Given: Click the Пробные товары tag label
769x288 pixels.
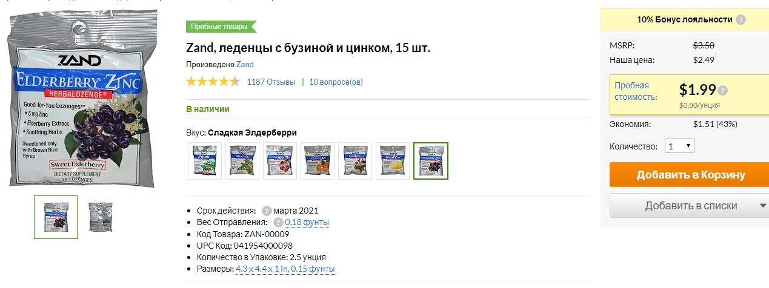Looking at the screenshot, I should tap(221, 27).
